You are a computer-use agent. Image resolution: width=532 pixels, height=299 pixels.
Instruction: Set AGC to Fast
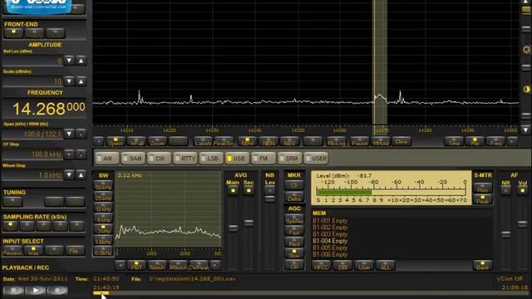pos(293,231)
